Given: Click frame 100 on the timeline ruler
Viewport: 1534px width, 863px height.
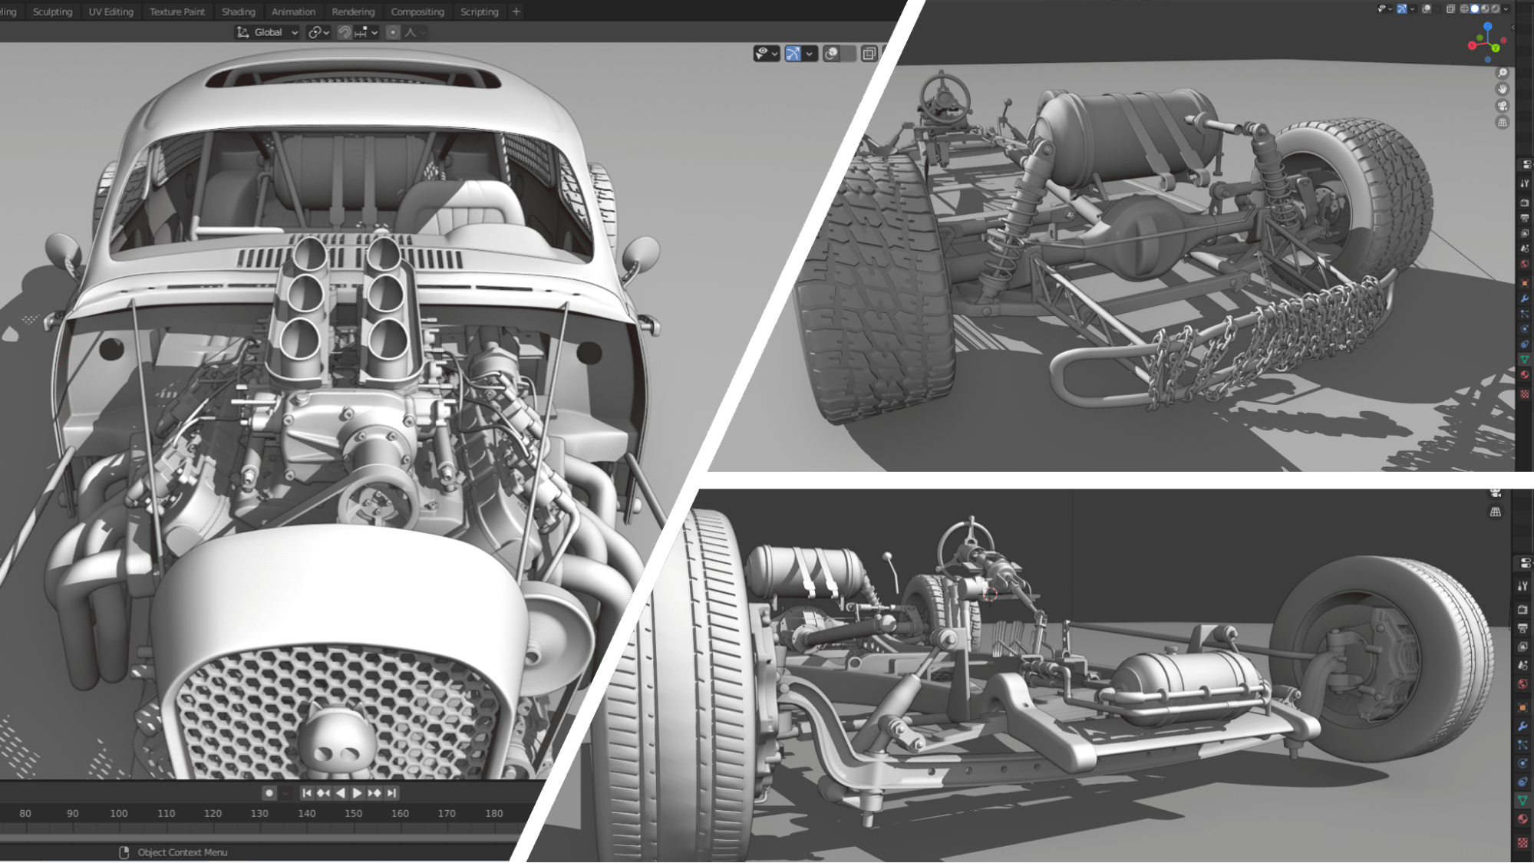Looking at the screenshot, I should 118,813.
